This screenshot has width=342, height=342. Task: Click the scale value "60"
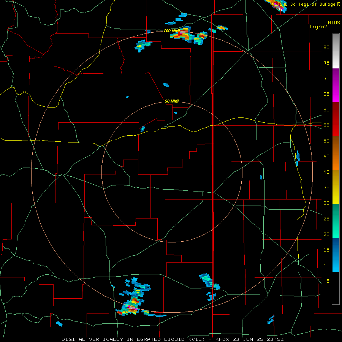click(326, 110)
